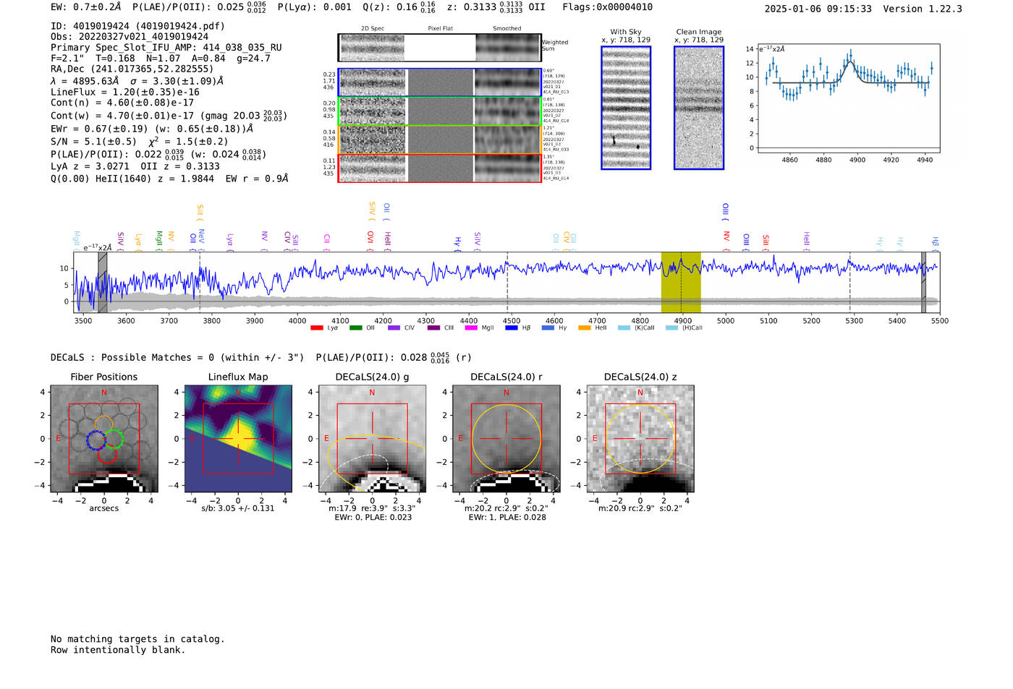Open the Lineflux Map image

tap(238, 438)
